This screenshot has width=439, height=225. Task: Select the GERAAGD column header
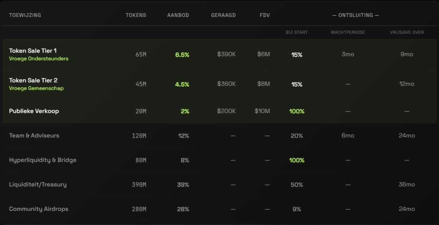click(x=223, y=15)
